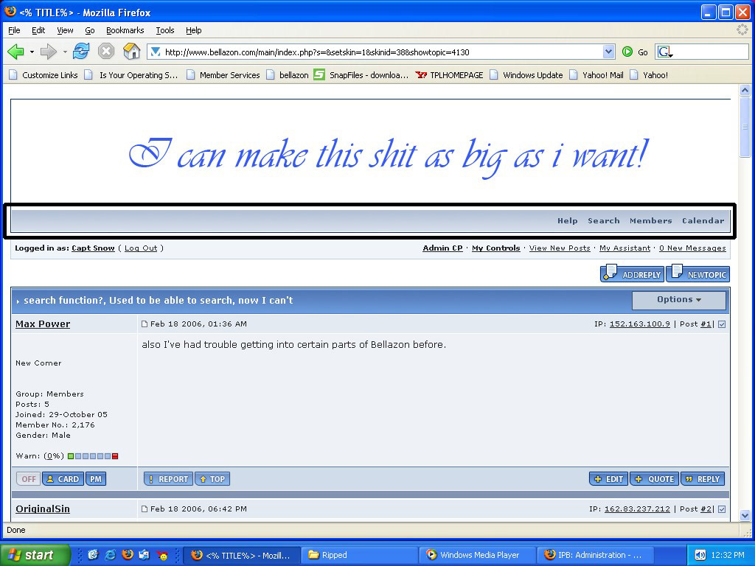Toggle the OFF status button
Viewport: 755px width, 566px height.
(28, 479)
